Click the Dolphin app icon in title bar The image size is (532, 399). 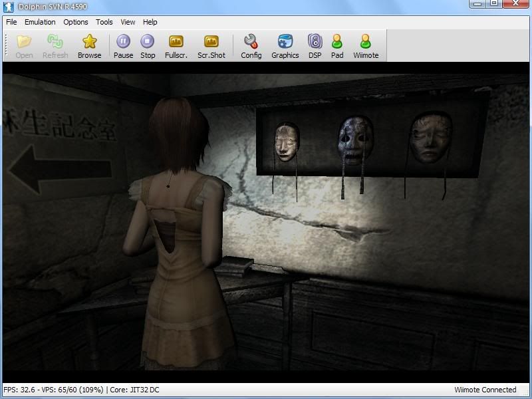[x=8, y=7]
